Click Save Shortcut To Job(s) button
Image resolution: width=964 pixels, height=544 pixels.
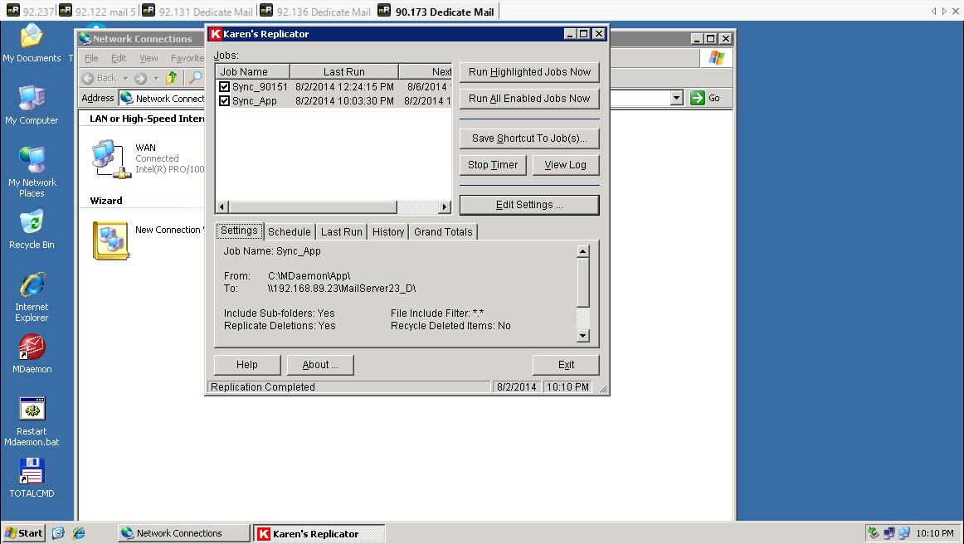point(529,138)
